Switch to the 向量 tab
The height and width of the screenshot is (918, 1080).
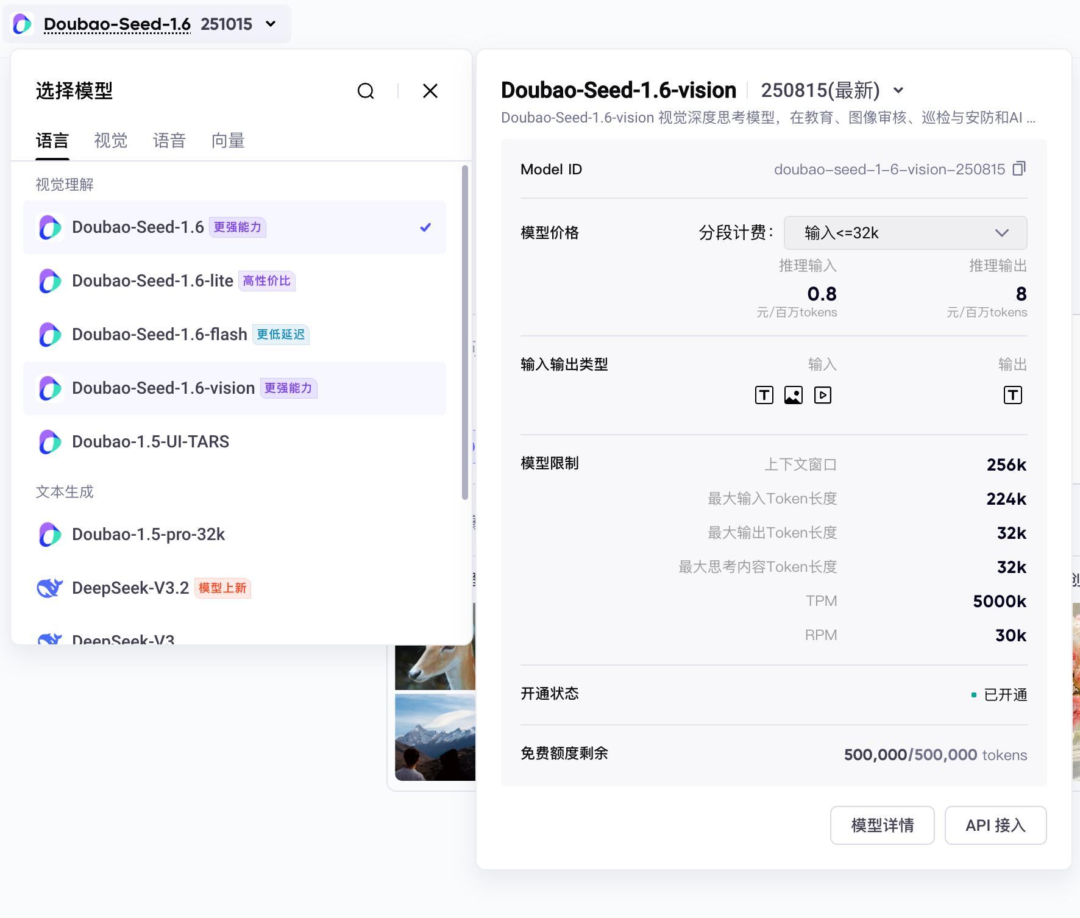(x=228, y=141)
